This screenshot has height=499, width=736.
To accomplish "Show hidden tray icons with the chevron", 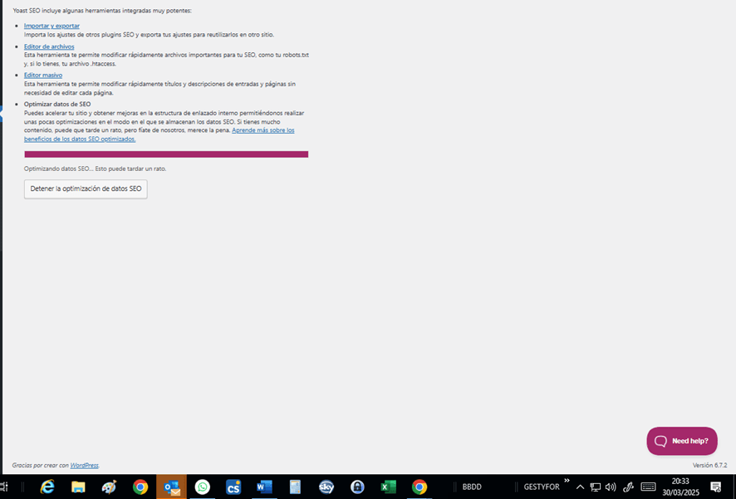I will point(580,487).
